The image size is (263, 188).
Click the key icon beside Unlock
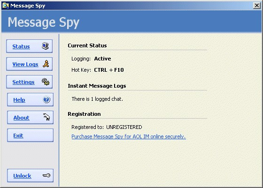[x=46, y=175]
